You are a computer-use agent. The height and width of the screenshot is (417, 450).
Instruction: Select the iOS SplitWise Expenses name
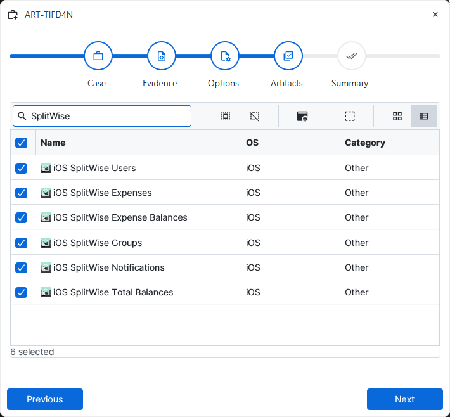103,193
